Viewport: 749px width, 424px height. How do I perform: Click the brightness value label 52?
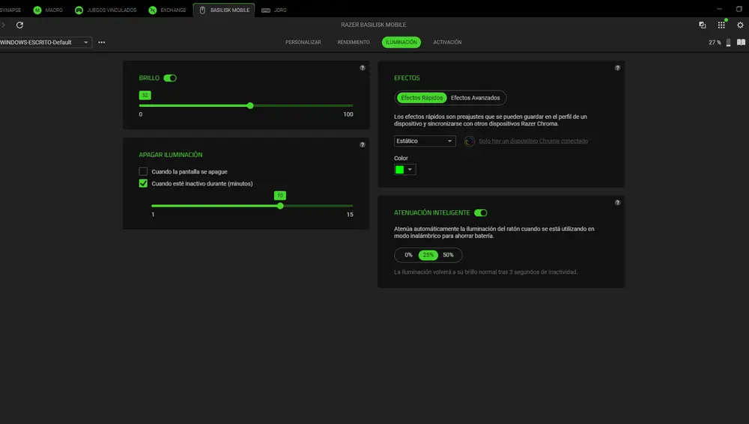[x=145, y=96]
